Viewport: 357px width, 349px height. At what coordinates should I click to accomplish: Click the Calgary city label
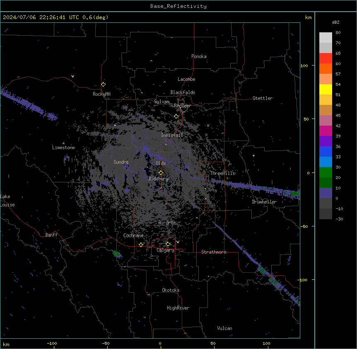(166, 250)
